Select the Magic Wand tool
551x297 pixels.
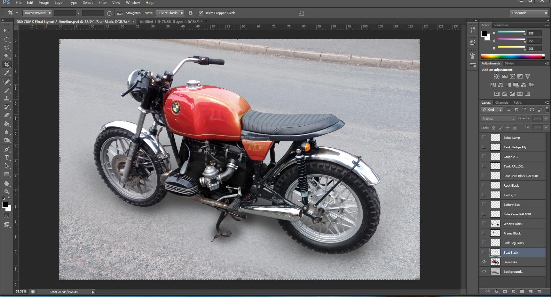7,56
